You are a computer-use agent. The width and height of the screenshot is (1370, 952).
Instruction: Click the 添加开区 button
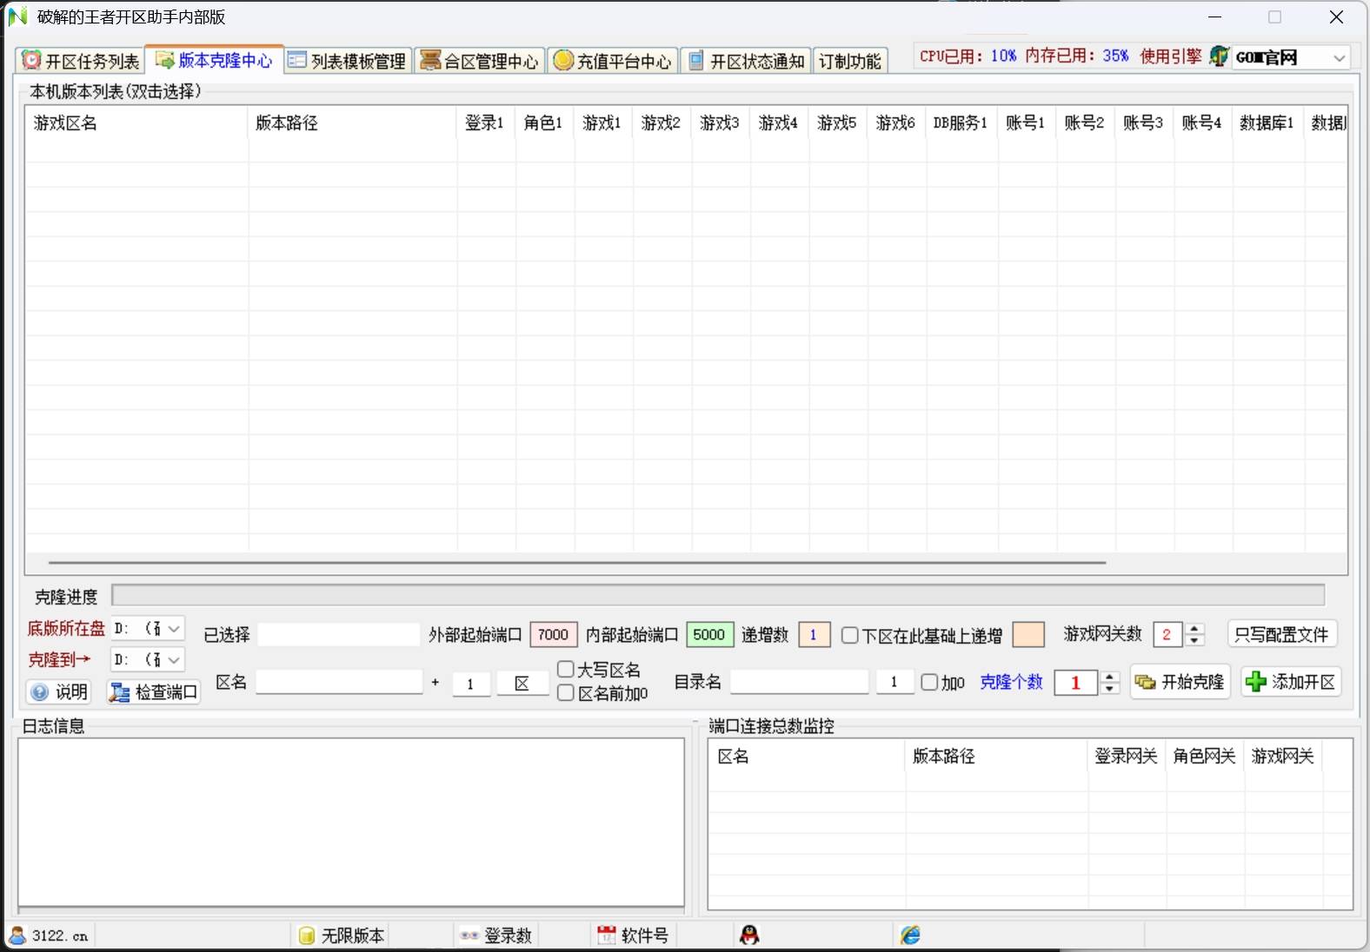(x=1291, y=682)
